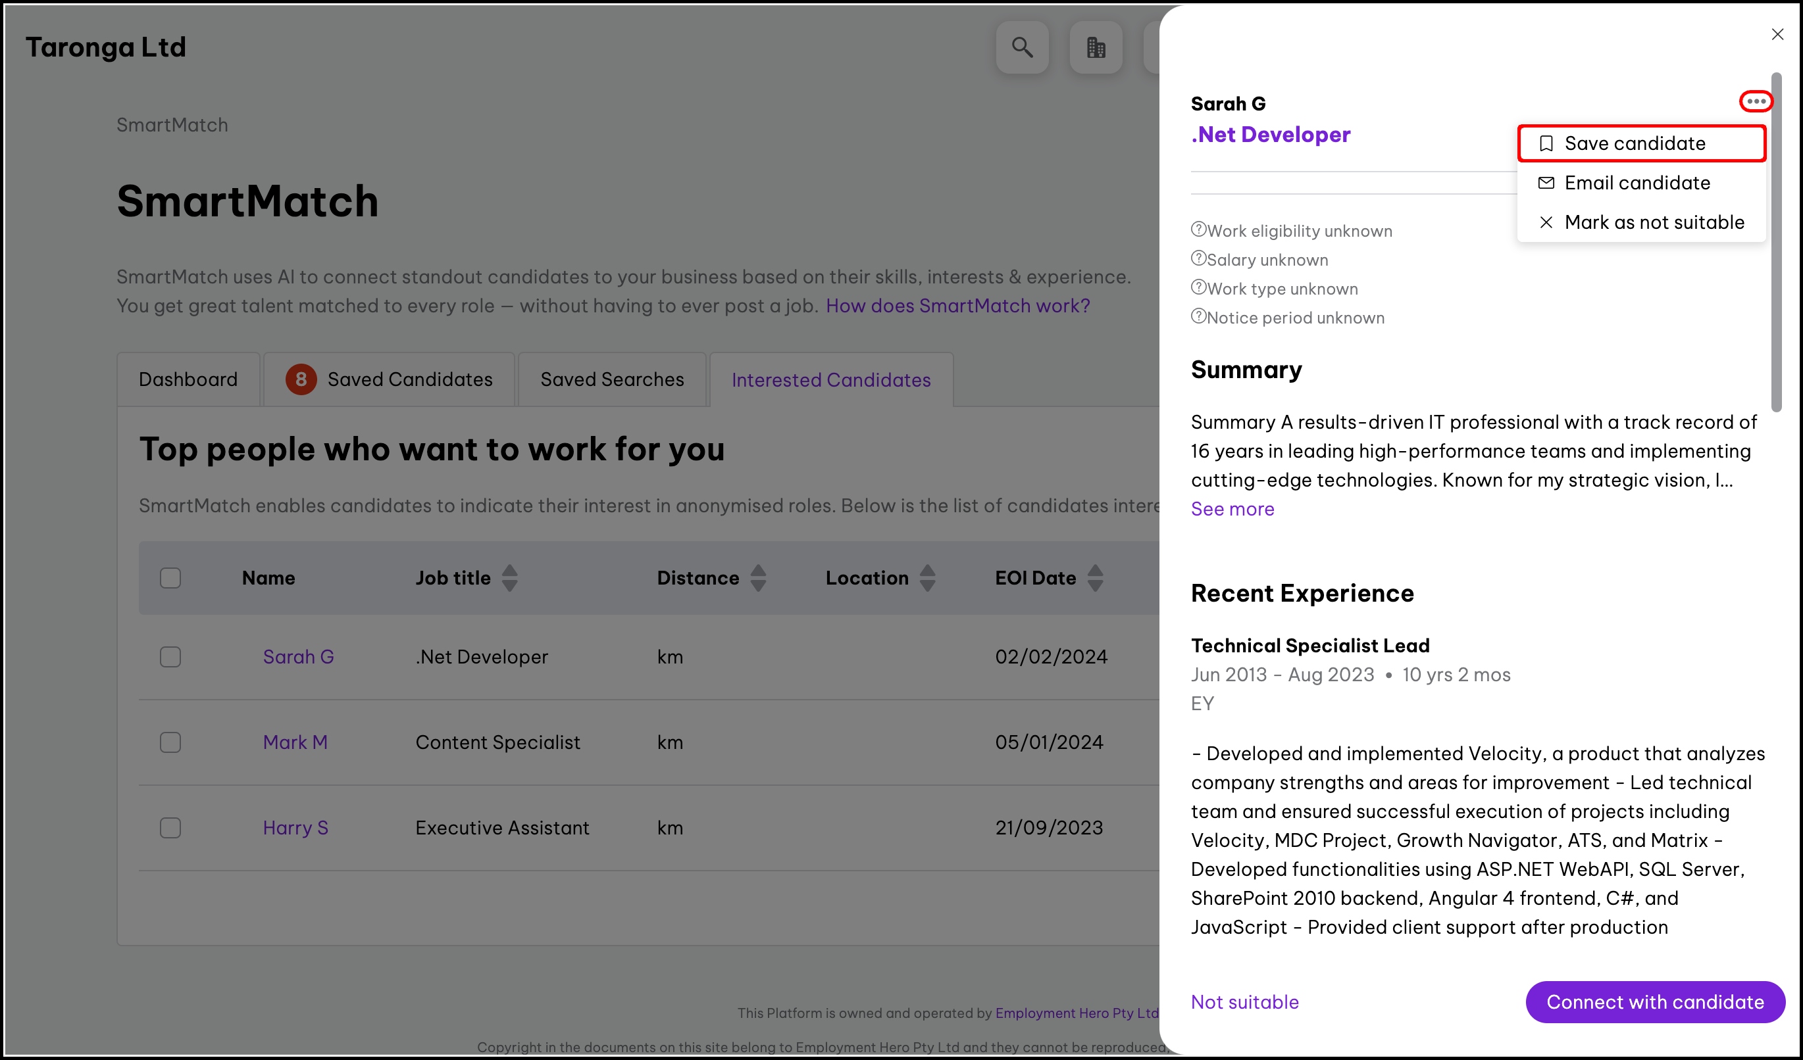Viewport: 1803px width, 1060px height.
Task: Click the Work eligibility unknown help icon
Action: click(1198, 229)
